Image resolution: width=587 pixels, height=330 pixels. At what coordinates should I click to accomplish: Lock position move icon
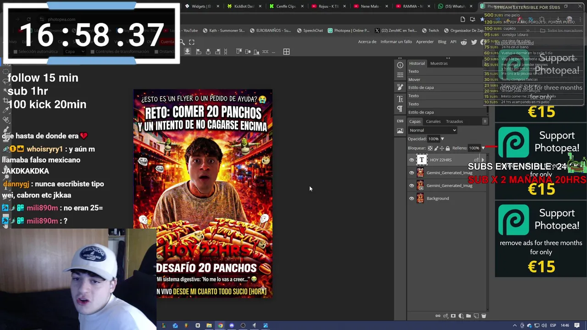(x=442, y=148)
